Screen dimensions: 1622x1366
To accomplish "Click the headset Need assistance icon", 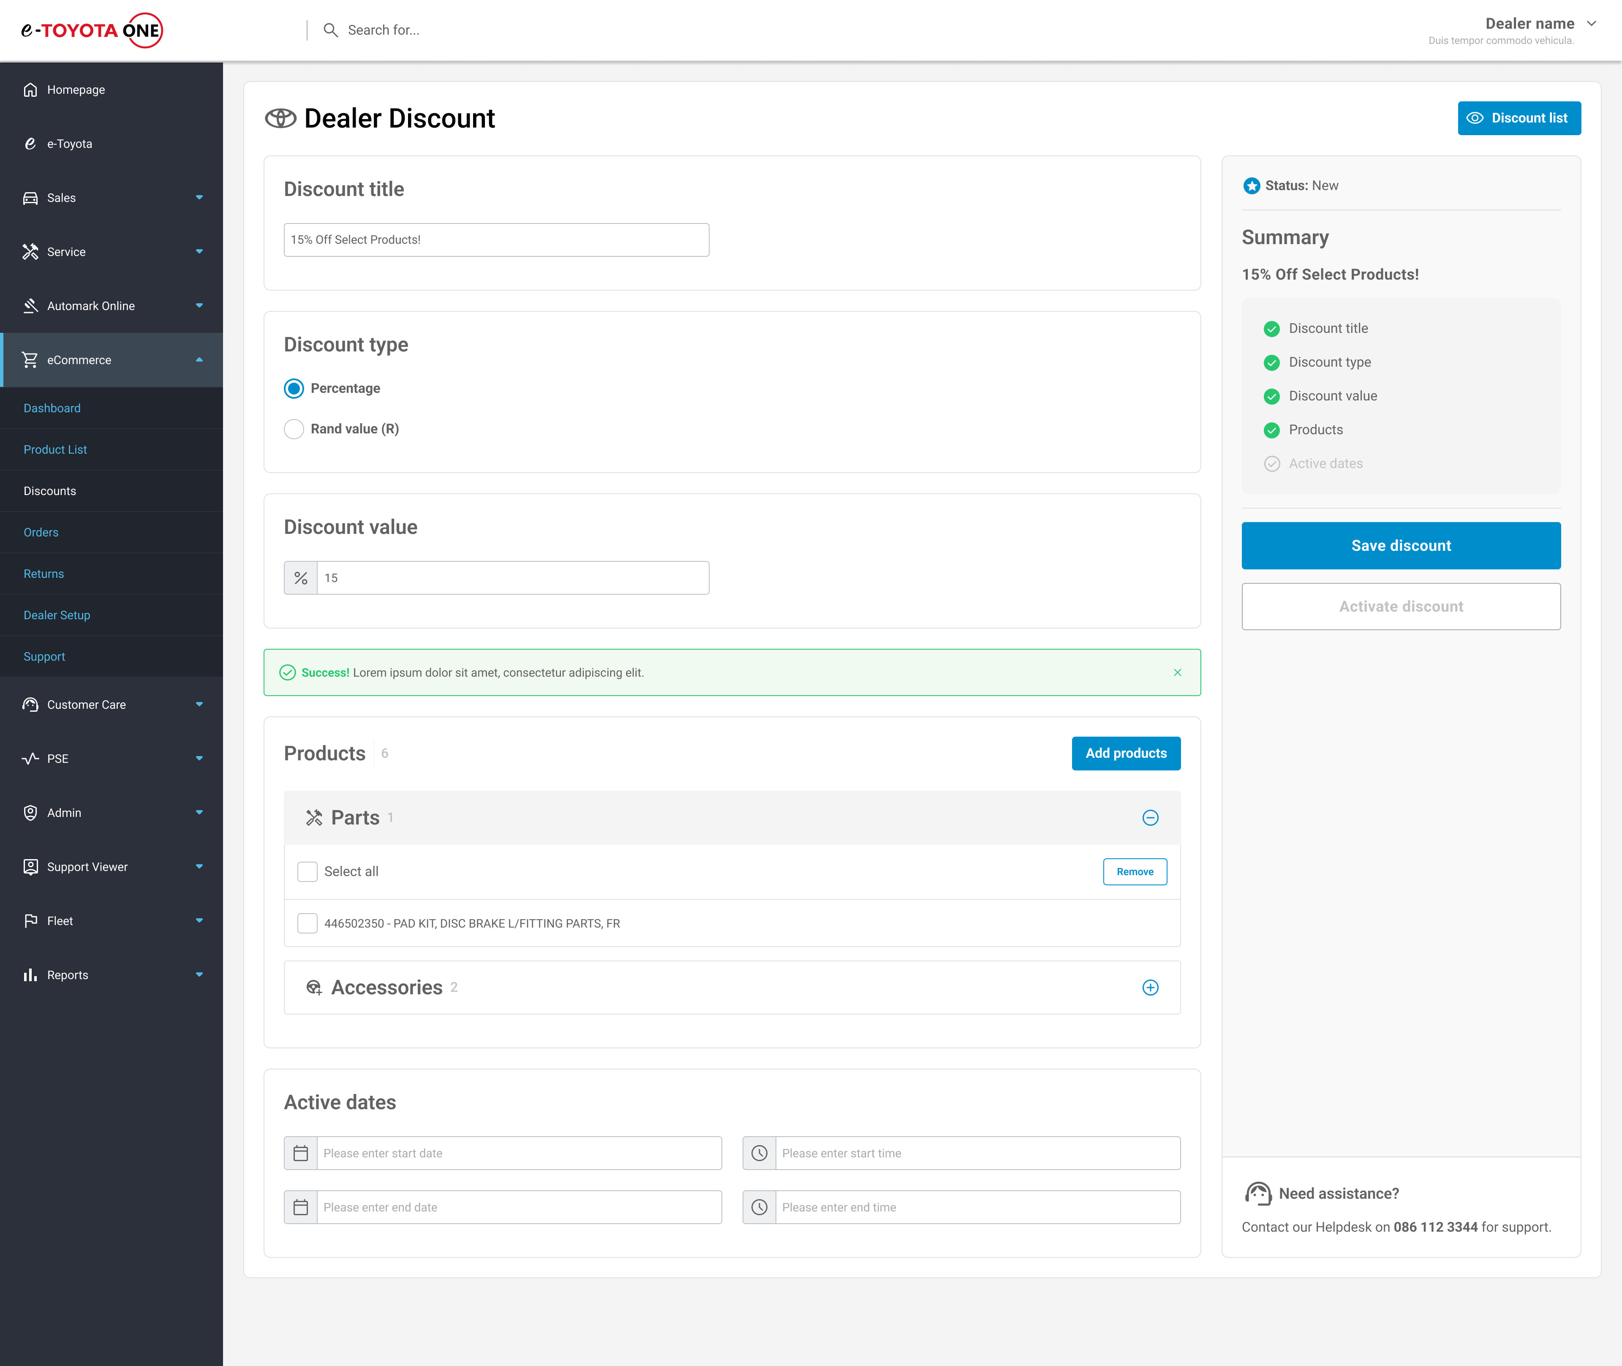I will [1258, 1193].
